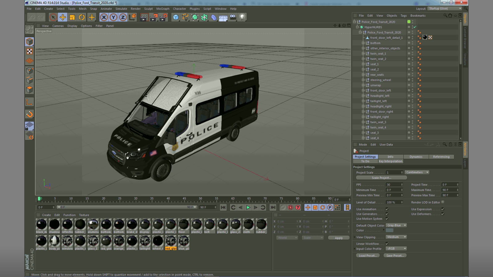Toggle Use Generators checkbox
The width and height of the screenshot is (493, 277).
pos(387,214)
